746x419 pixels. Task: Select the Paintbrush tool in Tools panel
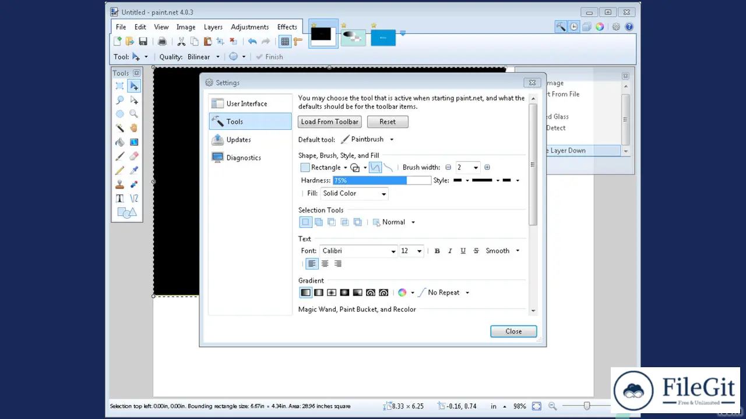click(x=120, y=156)
